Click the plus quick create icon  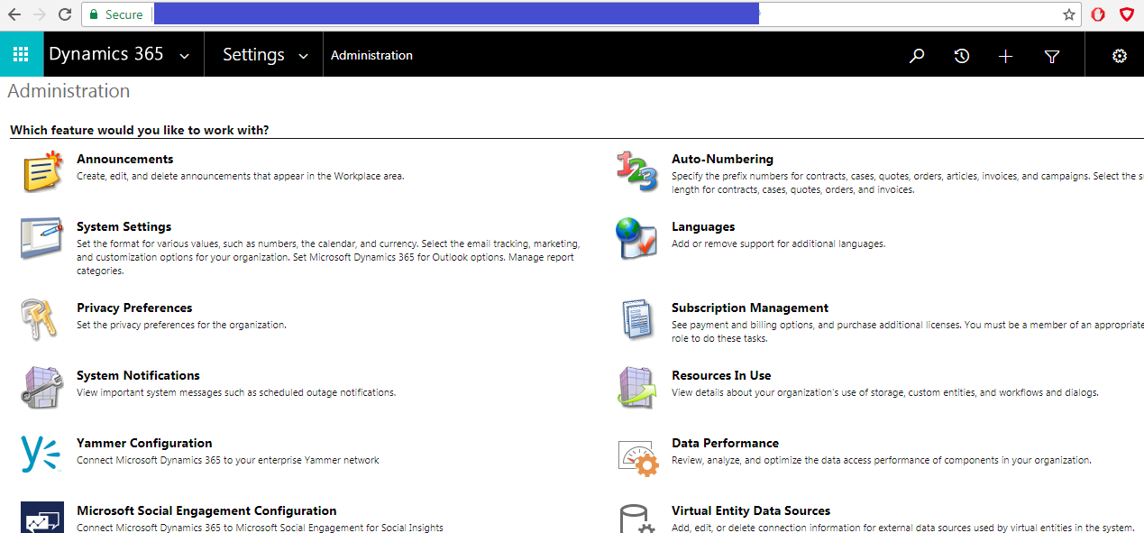pyautogui.click(x=1006, y=56)
